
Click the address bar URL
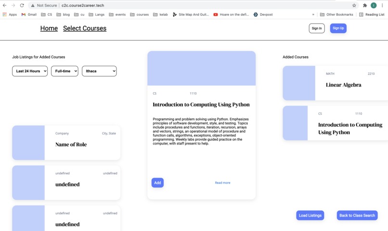pos(83,5)
